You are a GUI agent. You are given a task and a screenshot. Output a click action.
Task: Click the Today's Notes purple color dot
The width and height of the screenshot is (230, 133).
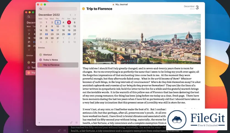(40, 60)
